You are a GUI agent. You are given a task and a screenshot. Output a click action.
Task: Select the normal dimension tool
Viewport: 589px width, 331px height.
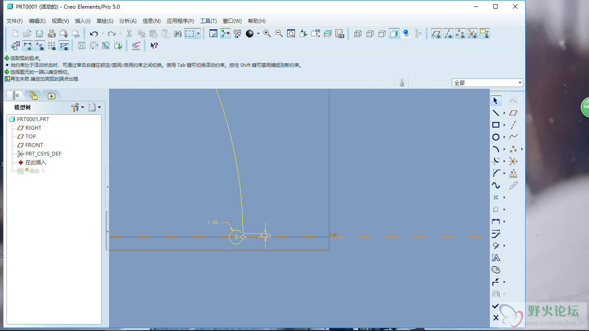point(496,222)
